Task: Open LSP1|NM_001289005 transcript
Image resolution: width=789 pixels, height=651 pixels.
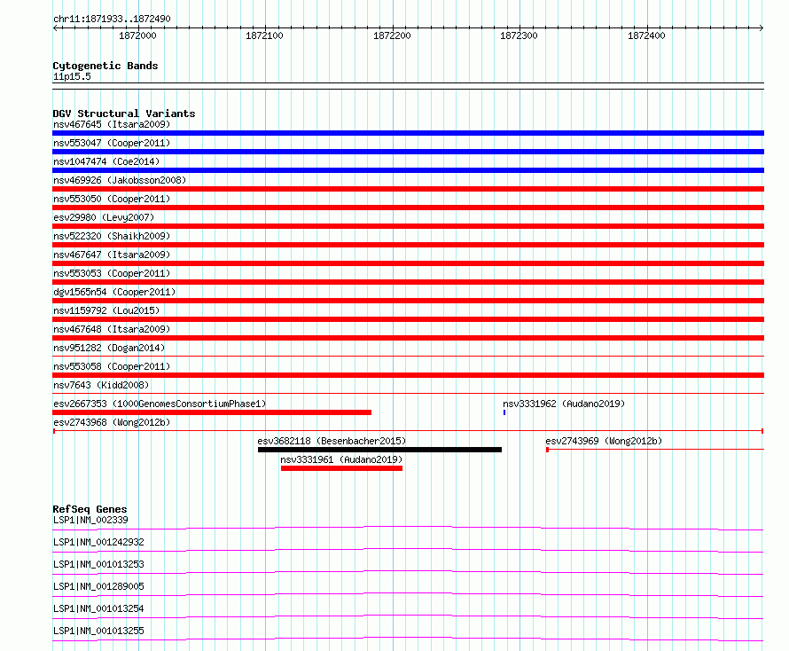Action: coord(98,586)
